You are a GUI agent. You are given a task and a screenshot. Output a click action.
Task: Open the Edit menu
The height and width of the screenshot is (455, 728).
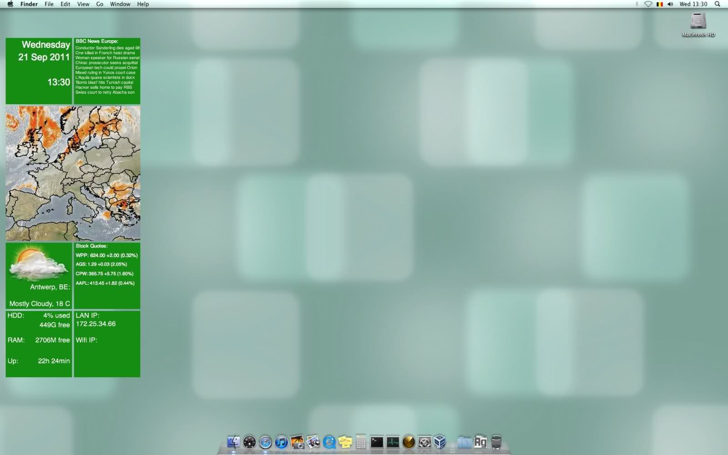(66, 4)
